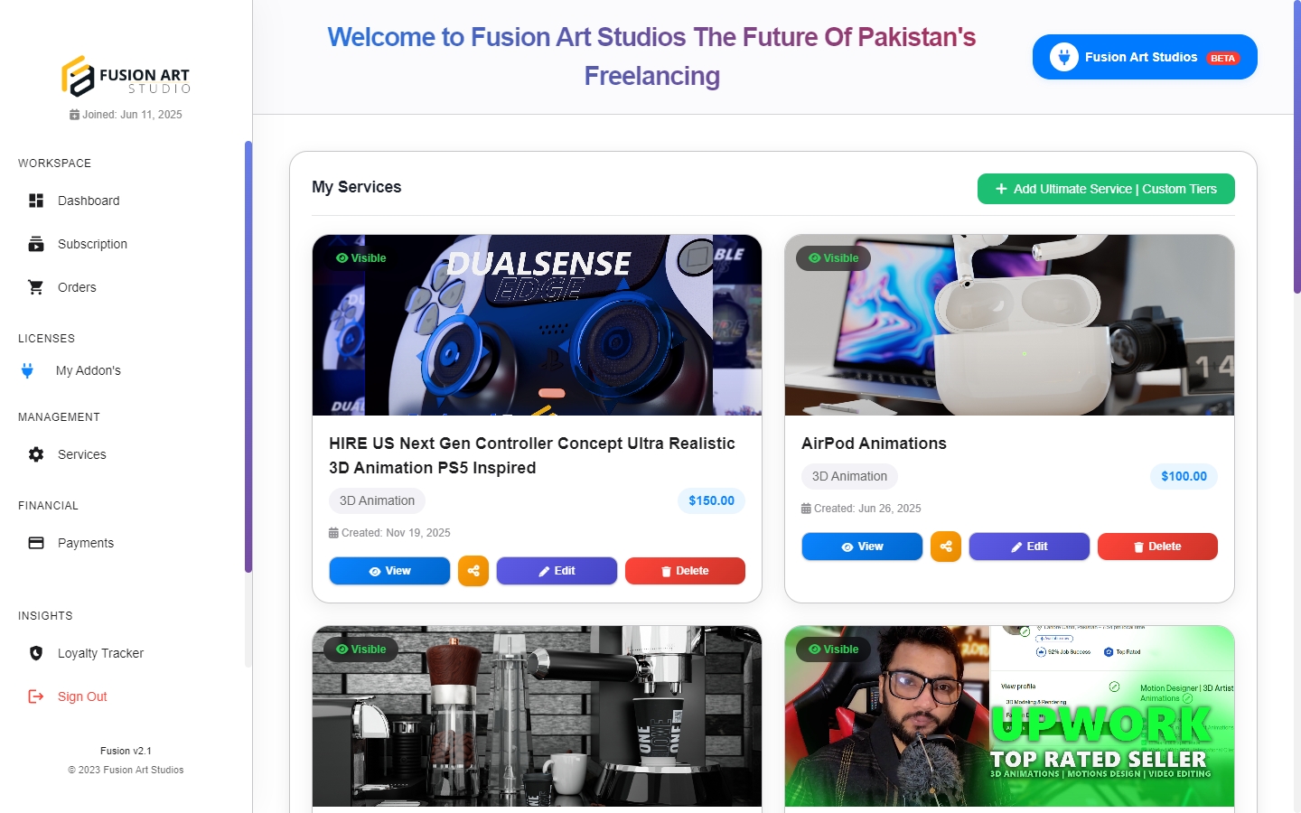Toggle Visible badge on Upwork service
This screenshot has height=813, width=1301.
(x=833, y=649)
